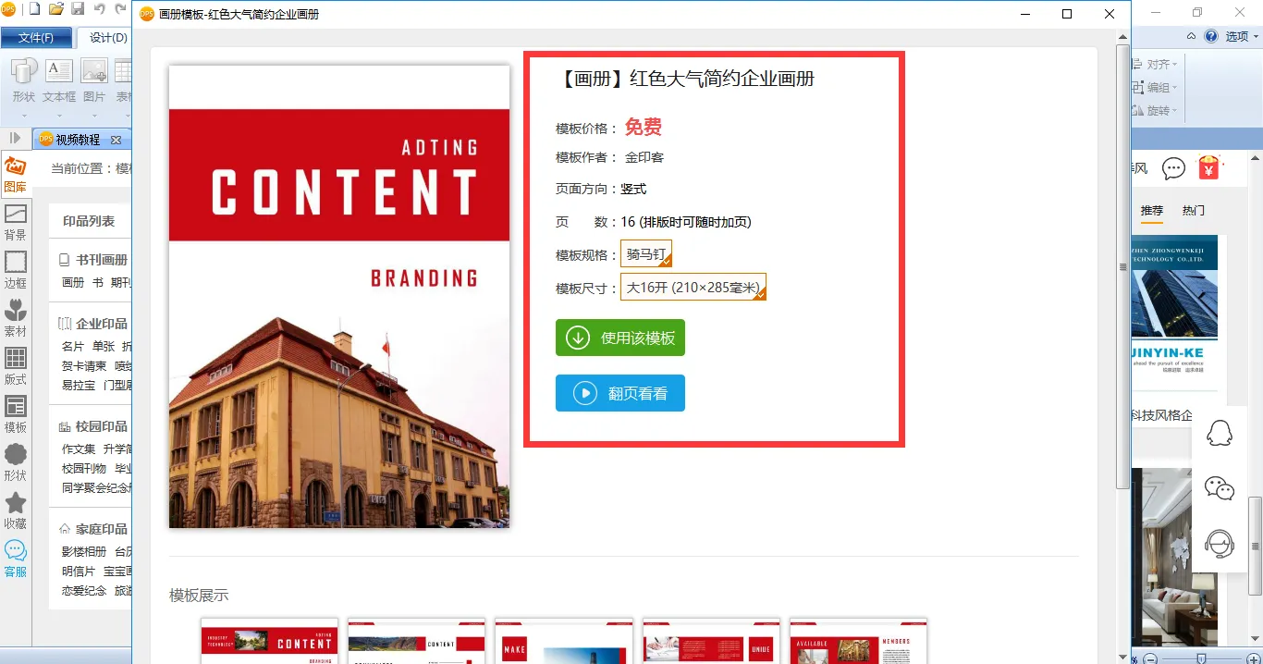The width and height of the screenshot is (1263, 664).
Task: Click the green 使用该模板 button
Action: (x=620, y=338)
